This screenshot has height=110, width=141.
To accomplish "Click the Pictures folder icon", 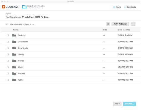I will click(14, 74).
